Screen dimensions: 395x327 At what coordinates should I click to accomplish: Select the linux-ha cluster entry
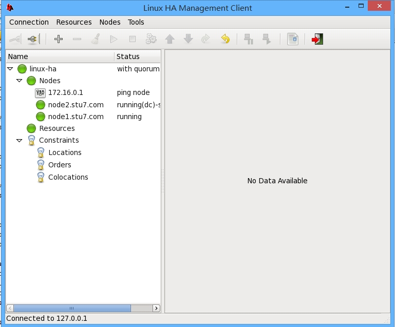tap(43, 69)
